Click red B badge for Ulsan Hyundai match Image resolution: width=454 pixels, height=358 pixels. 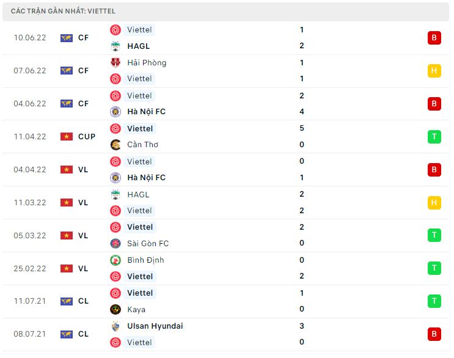(x=434, y=334)
